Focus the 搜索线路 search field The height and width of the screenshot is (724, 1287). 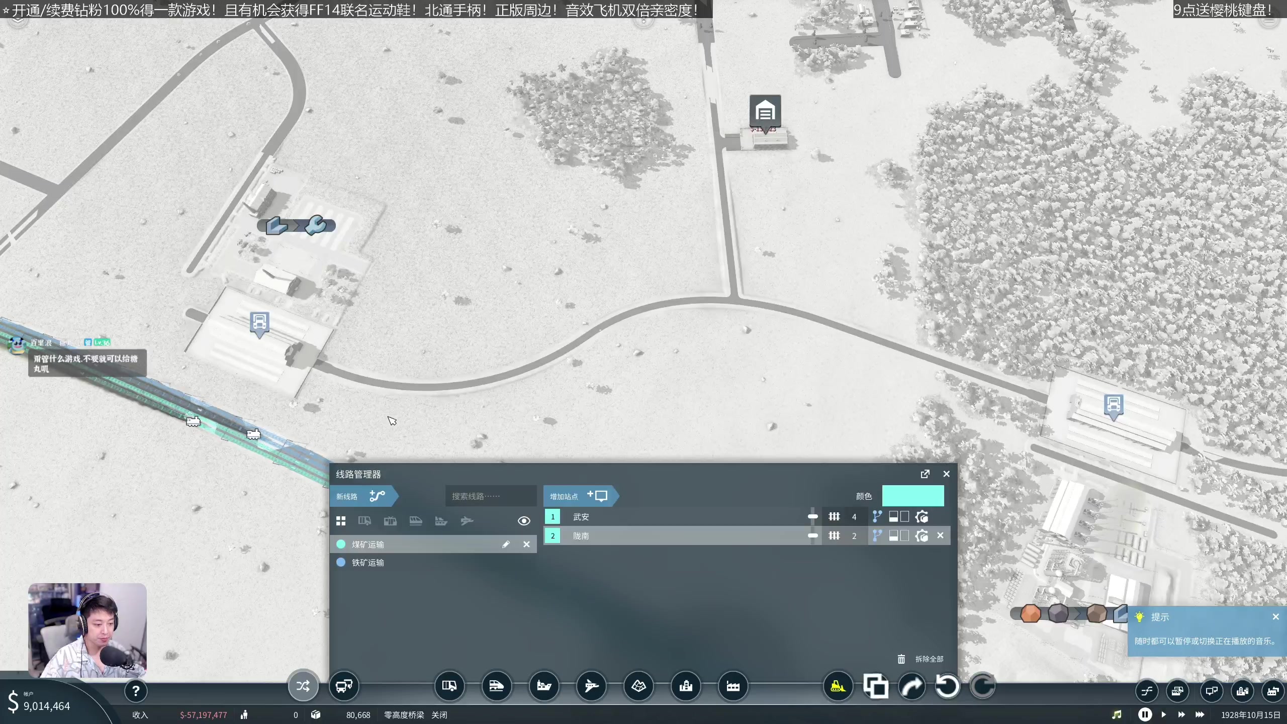click(491, 496)
